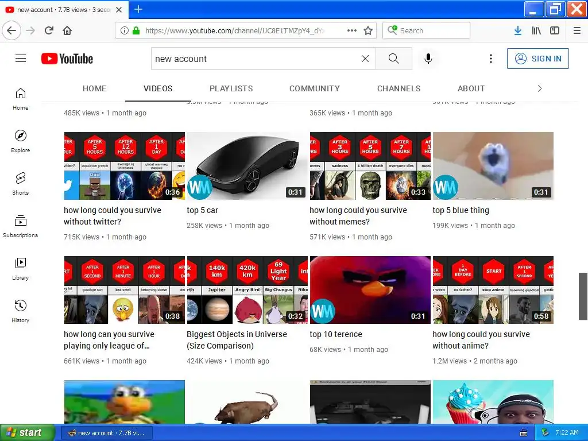588x441 pixels.
Task: Play the black concept car thumbnail
Action: tap(247, 166)
